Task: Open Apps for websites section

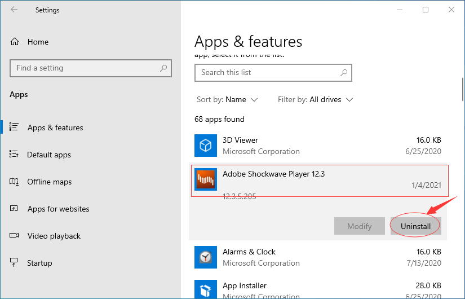Action: pyautogui.click(x=58, y=209)
